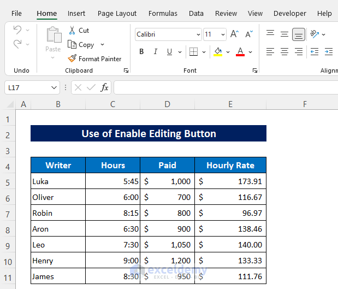Select Middle Align icon

[x=284, y=34]
